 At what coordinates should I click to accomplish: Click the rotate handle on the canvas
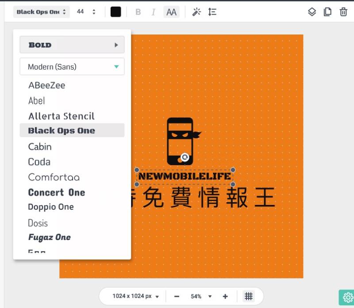185,157
